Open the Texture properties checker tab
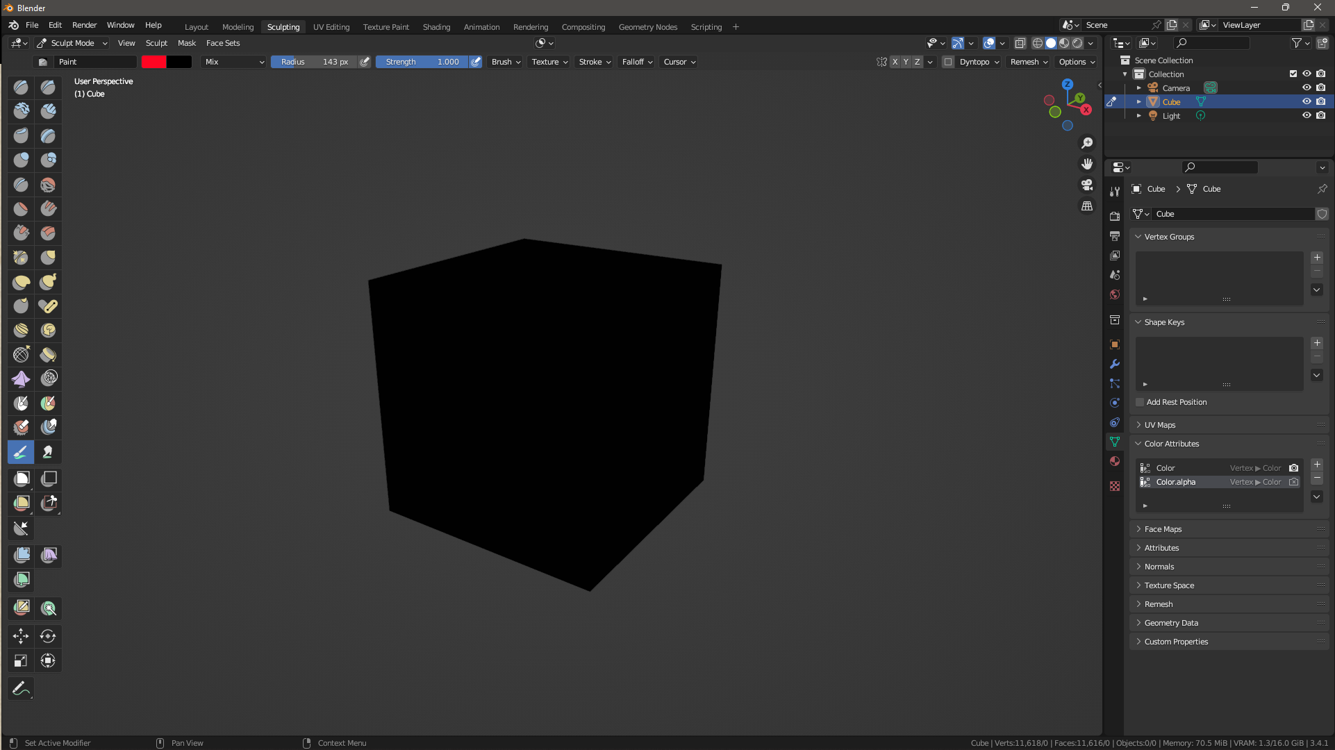The height and width of the screenshot is (750, 1335). coord(1115,486)
